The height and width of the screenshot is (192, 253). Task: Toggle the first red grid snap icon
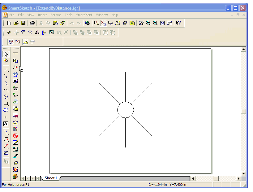pyautogui.click(x=11, y=42)
